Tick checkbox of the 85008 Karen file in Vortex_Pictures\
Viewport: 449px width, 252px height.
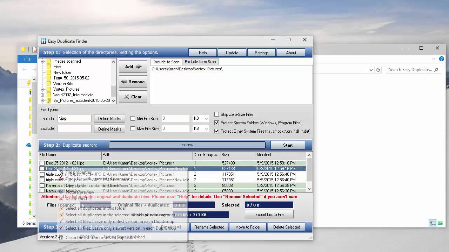[42, 185]
